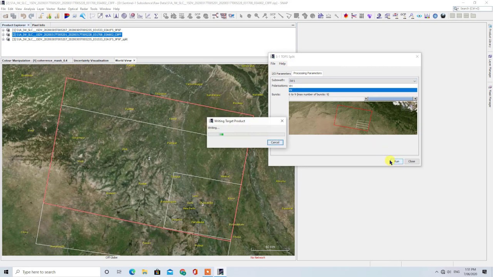This screenshot has width=493, height=277.
Task: Click Run in S-1 TOPS Split
Action: (x=397, y=161)
